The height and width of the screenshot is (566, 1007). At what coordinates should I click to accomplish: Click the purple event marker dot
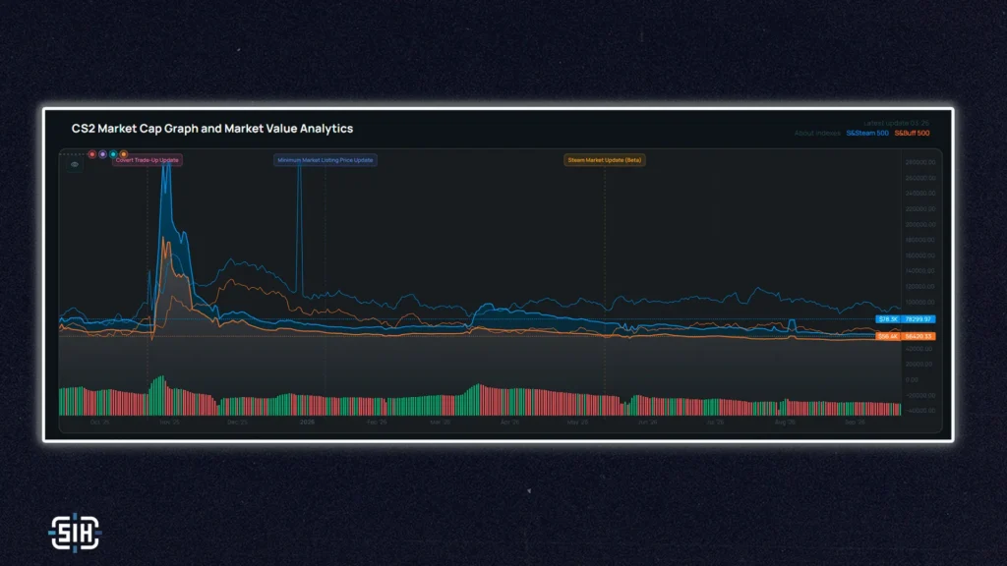point(102,154)
